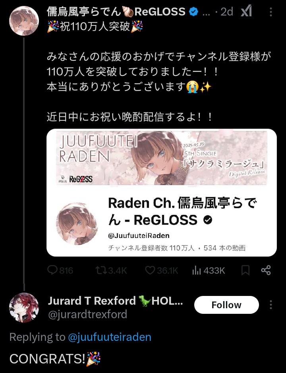
Task: Retweet the post with 3.4K reposts
Action: coord(111,270)
